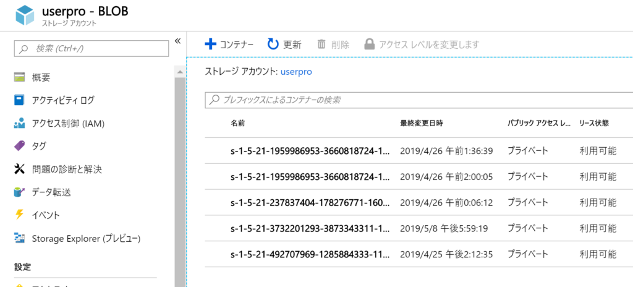
Task: Focus the 検索 (Ctrl+/) search box
Action: tap(91, 48)
